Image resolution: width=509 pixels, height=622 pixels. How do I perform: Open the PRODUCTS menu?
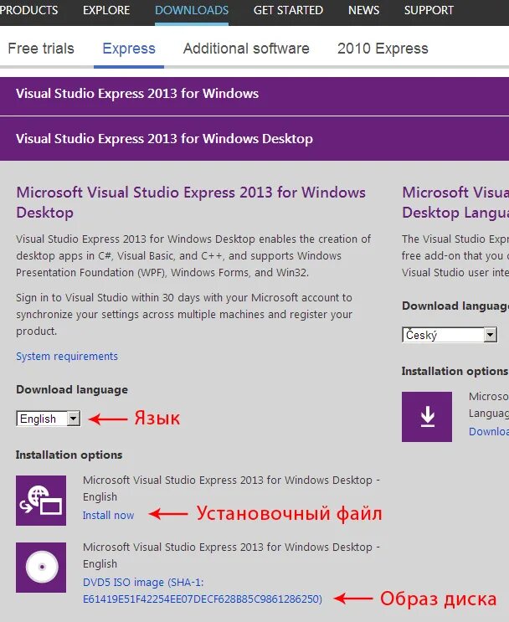click(x=28, y=10)
